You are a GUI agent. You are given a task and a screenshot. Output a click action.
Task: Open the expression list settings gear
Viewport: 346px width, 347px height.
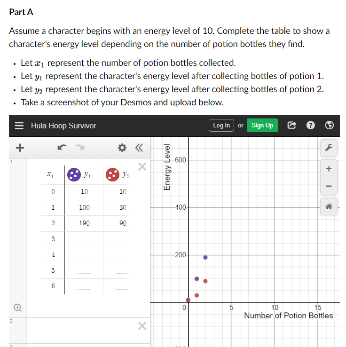point(123,148)
